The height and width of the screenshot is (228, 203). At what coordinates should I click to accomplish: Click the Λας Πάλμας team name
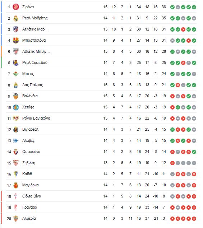(32, 85)
